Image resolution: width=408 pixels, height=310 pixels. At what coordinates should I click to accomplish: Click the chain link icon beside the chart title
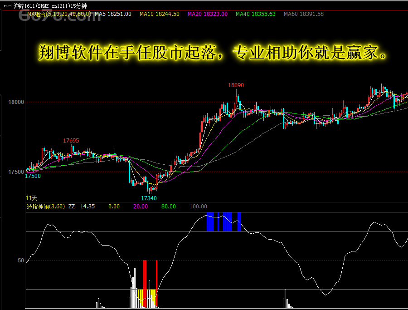8,6
